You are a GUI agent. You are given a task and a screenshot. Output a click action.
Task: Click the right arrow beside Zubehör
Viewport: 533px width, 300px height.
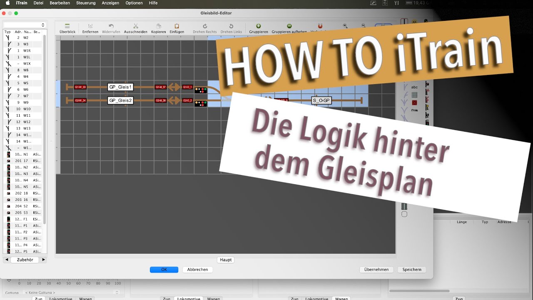click(x=43, y=260)
